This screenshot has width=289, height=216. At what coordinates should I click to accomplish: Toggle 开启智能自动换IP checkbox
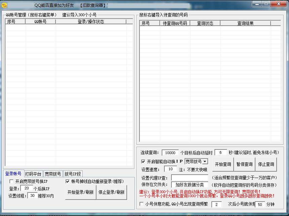tap(143, 161)
